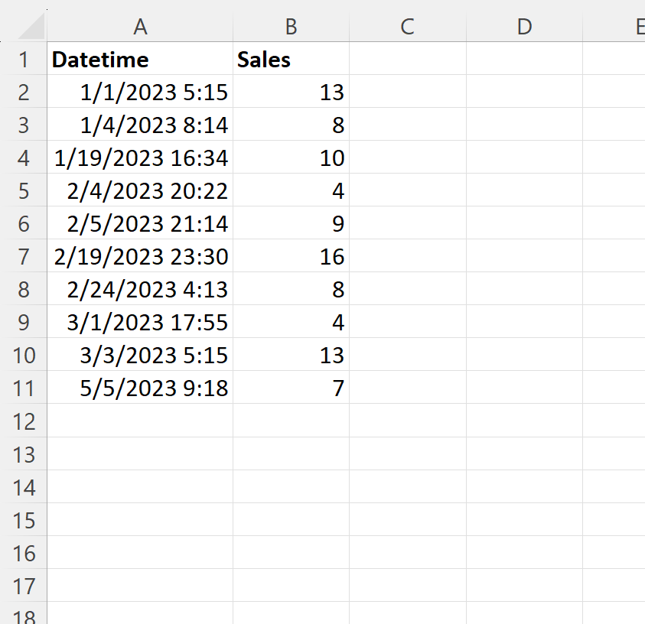Image resolution: width=645 pixels, height=624 pixels.
Task: Select cell with 2/19/2023 23:30
Action: (x=140, y=256)
